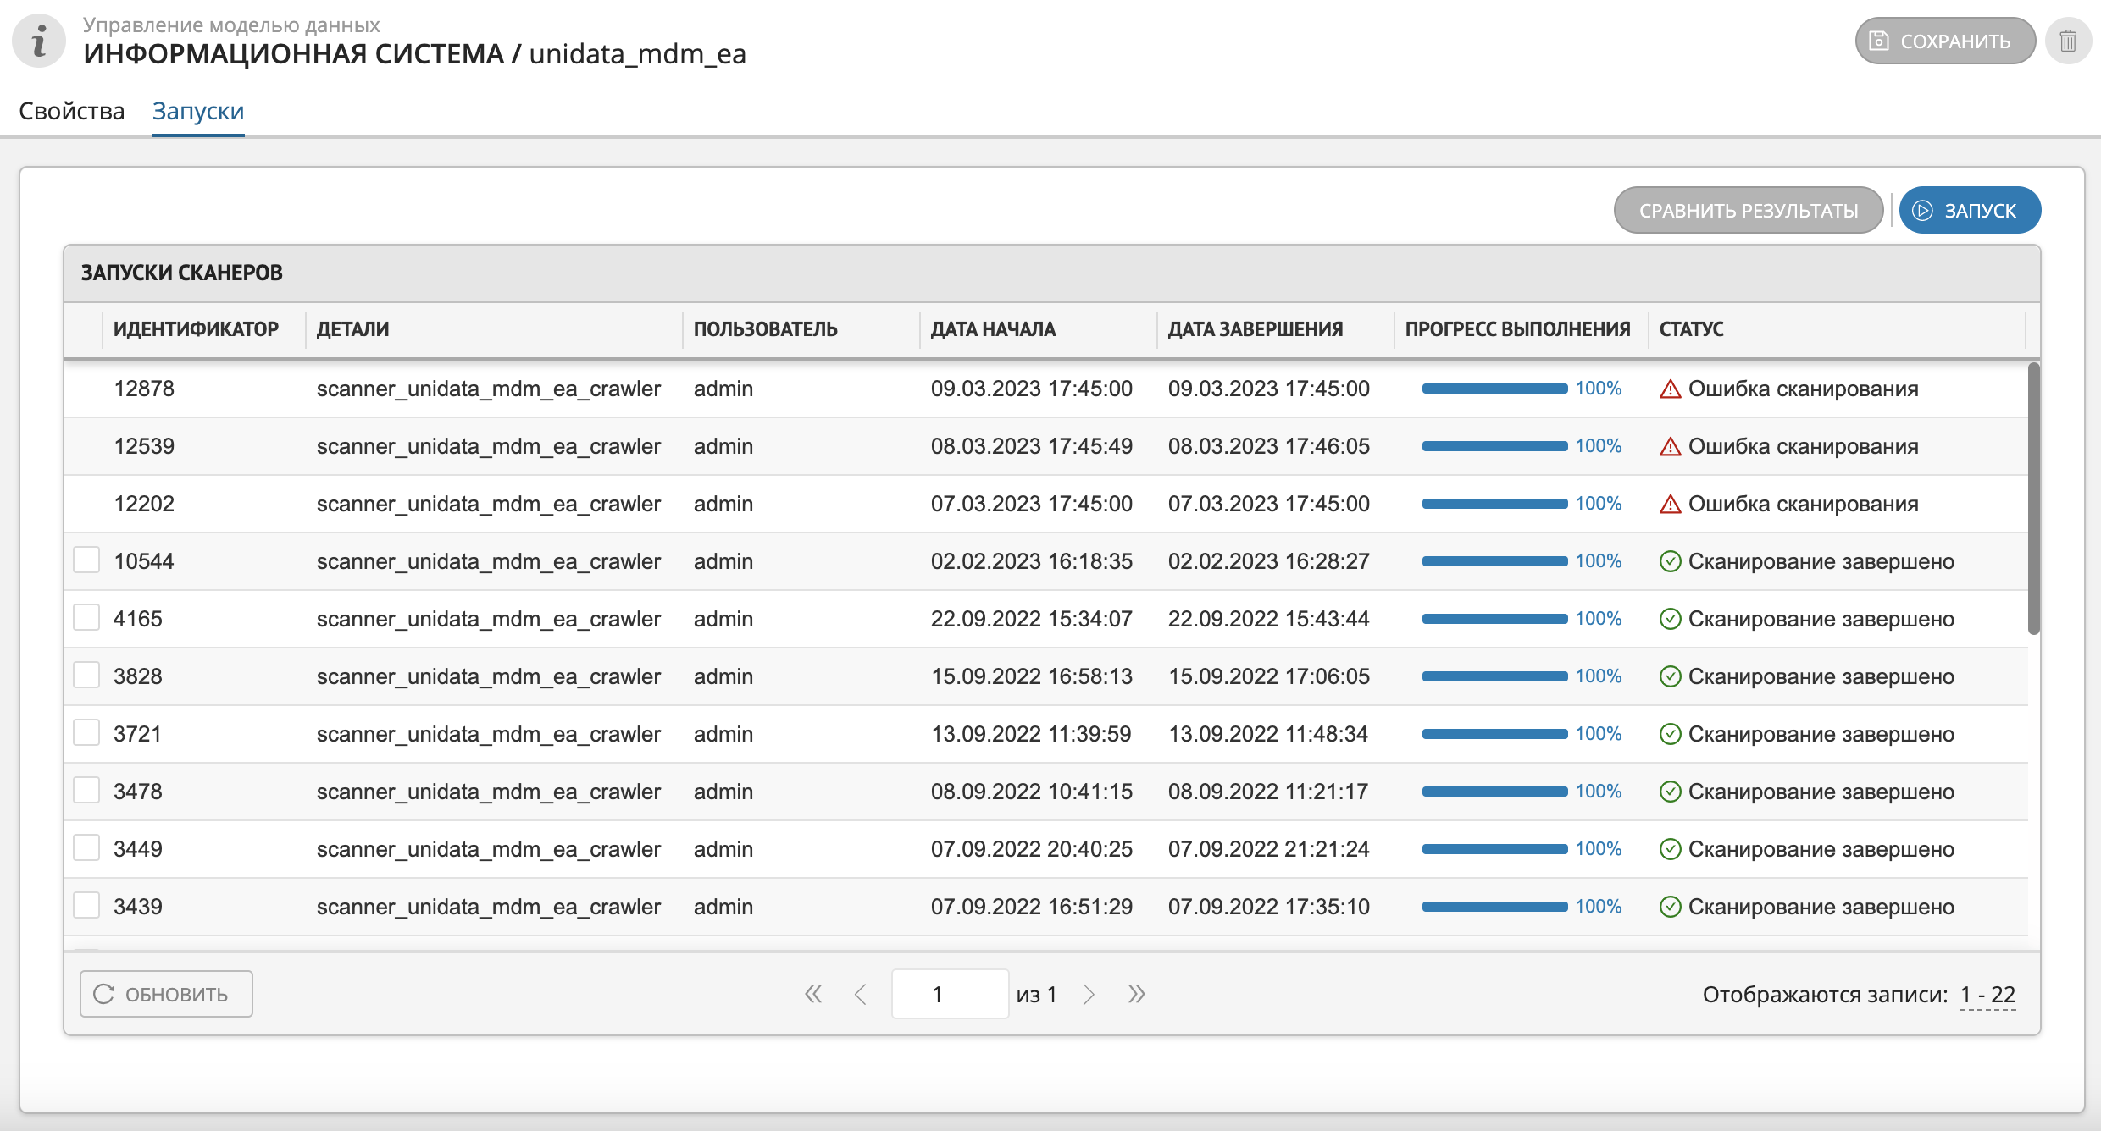
Task: Click start date 15.09.2022 16:58:13
Action: click(x=1032, y=676)
